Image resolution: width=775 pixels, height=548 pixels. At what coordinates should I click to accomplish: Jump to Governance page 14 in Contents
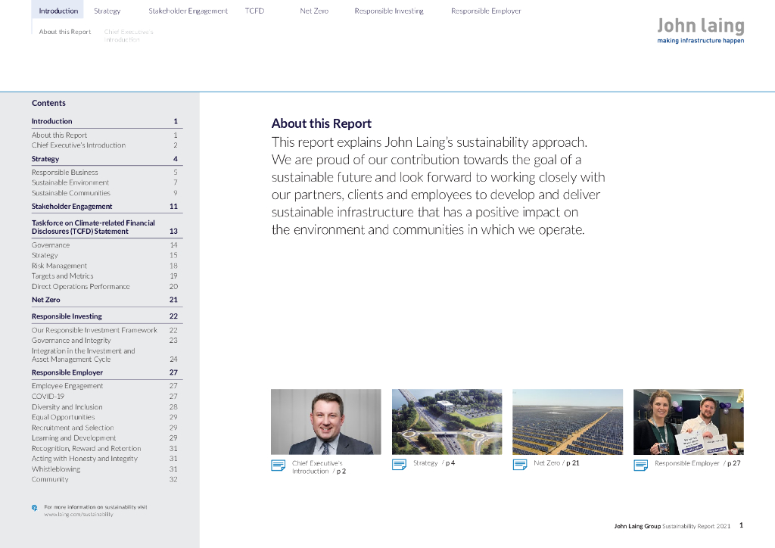point(104,245)
